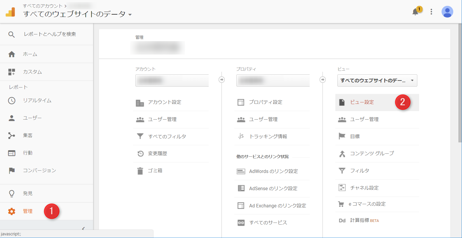This screenshot has width=462, height=238.
Task: Click the Google Analytics logo
Action: click(11, 12)
